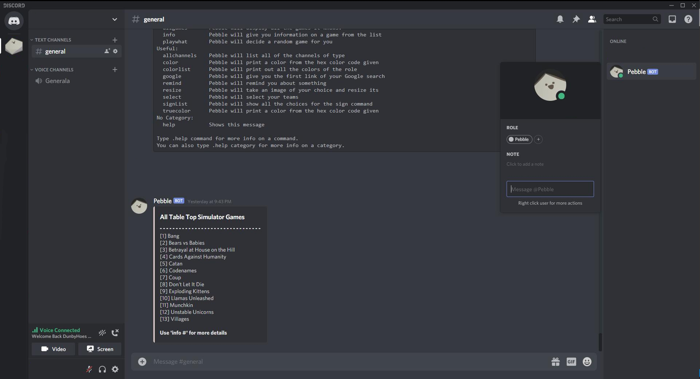Edit general channel settings gear
700x379 pixels.
coord(115,51)
